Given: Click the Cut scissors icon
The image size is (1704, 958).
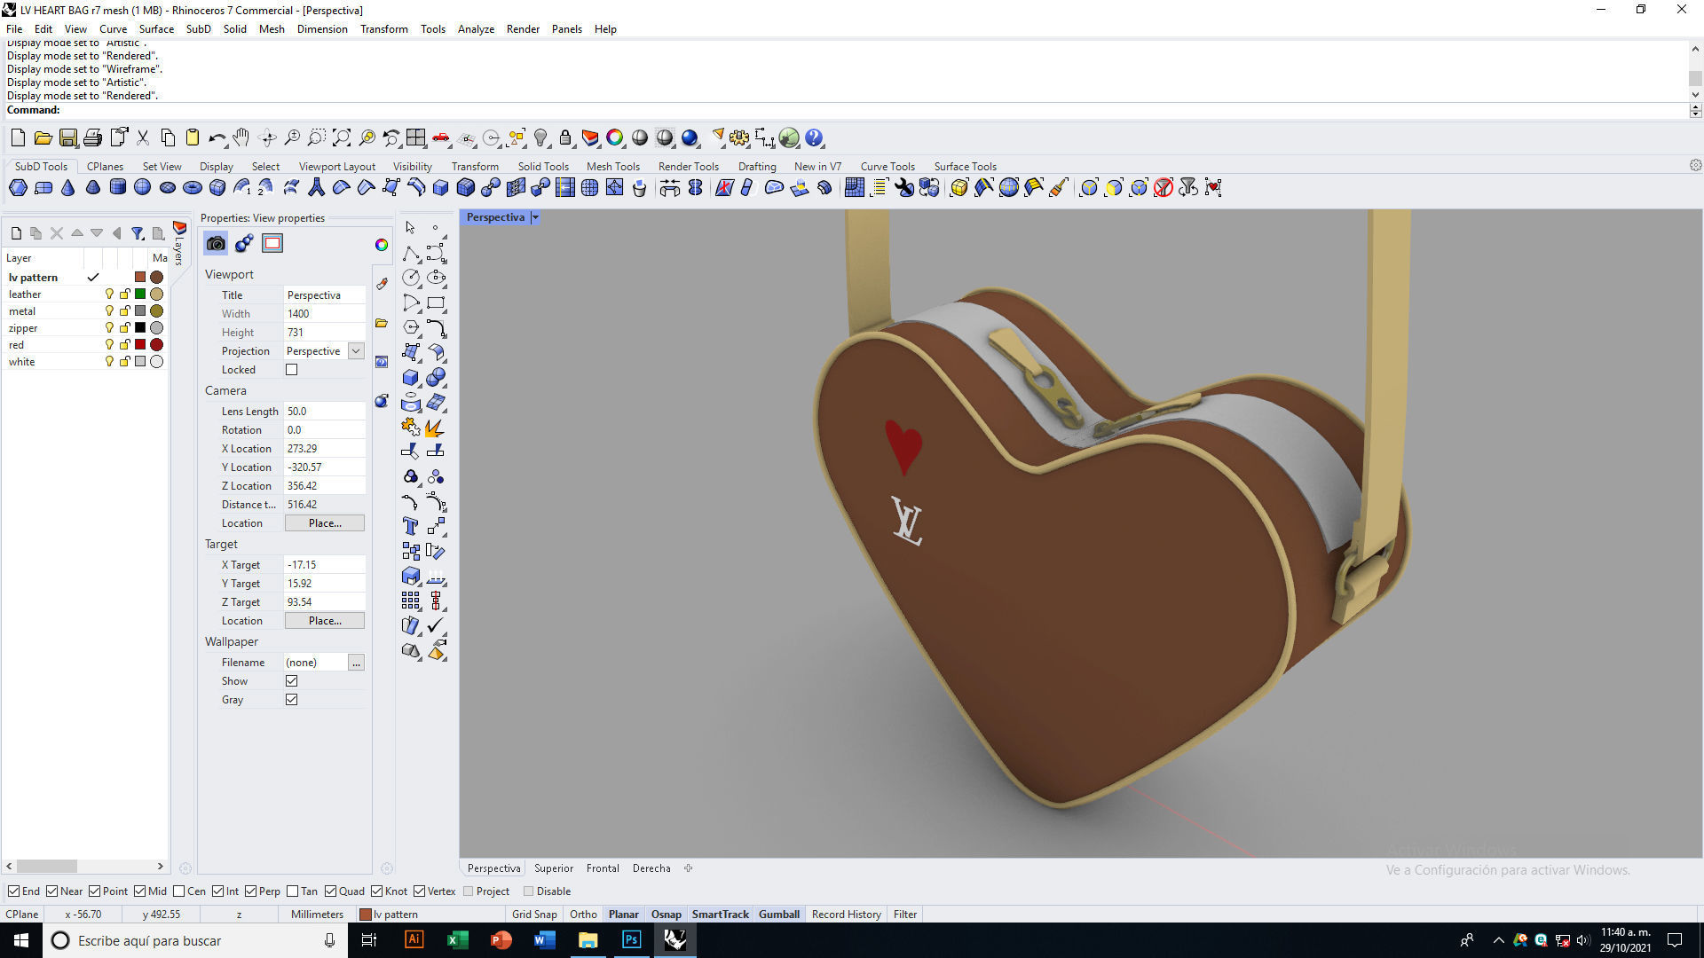Looking at the screenshot, I should (x=143, y=137).
